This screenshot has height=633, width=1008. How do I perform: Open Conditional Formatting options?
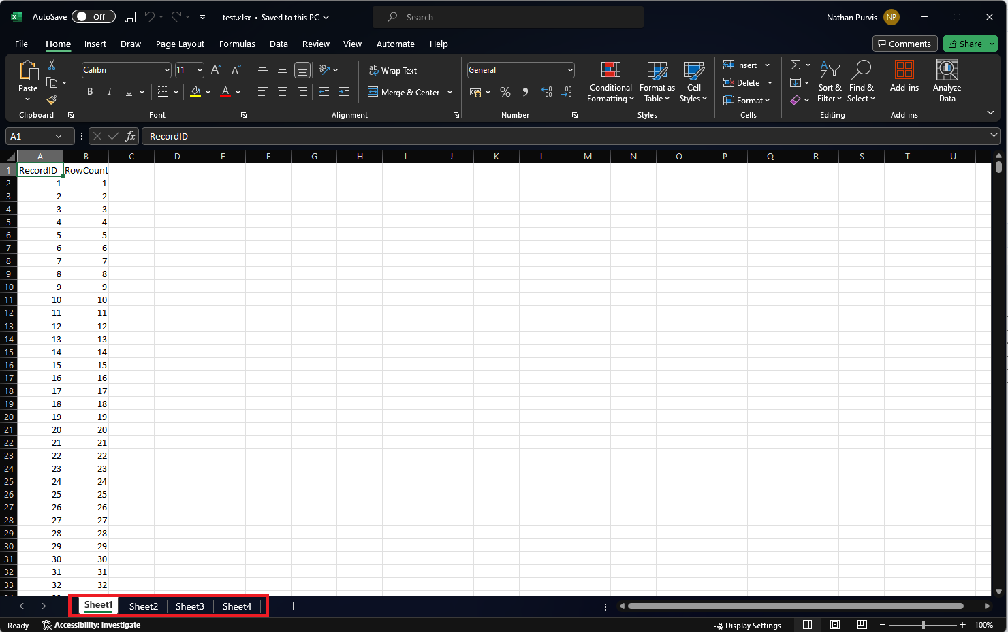click(610, 82)
